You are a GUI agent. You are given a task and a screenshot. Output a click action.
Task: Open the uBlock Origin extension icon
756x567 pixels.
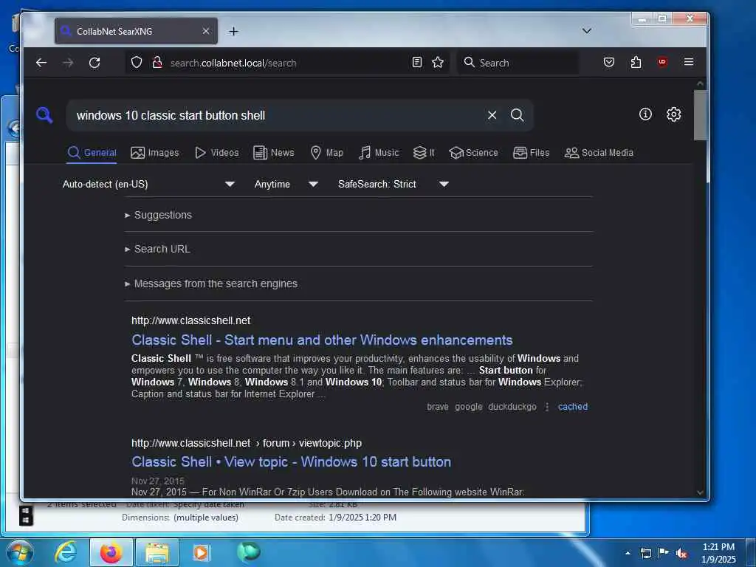(662, 62)
